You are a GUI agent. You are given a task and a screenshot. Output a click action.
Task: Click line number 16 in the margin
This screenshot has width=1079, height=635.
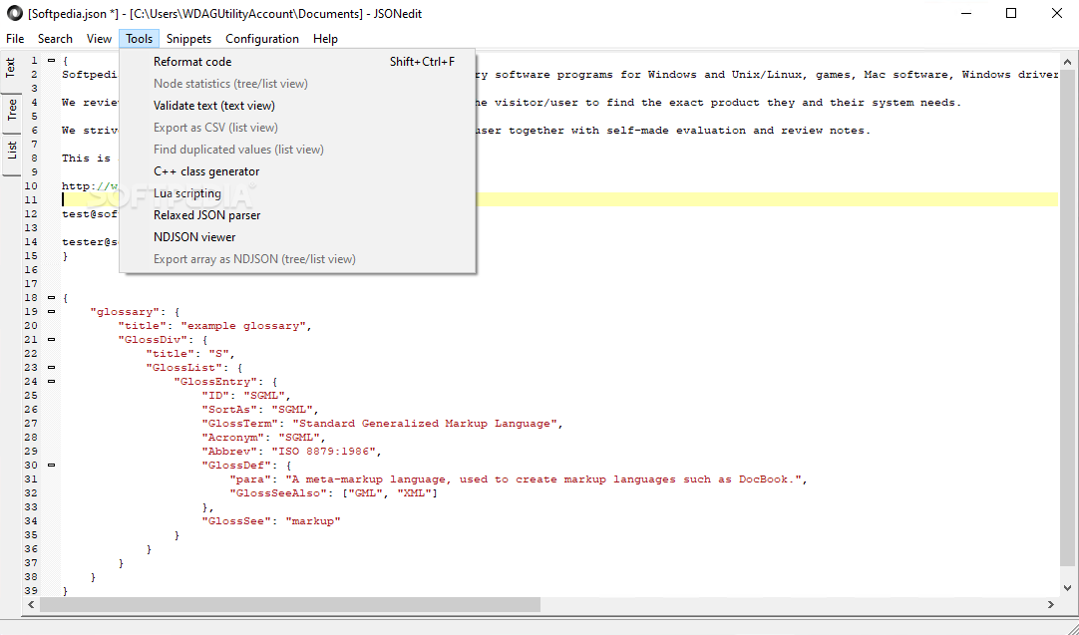pyautogui.click(x=31, y=270)
